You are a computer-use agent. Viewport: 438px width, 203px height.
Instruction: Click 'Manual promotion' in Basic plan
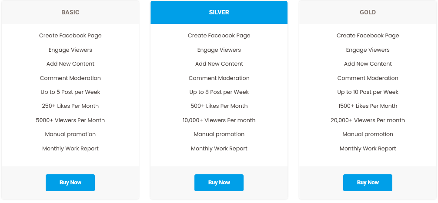pyautogui.click(x=70, y=134)
